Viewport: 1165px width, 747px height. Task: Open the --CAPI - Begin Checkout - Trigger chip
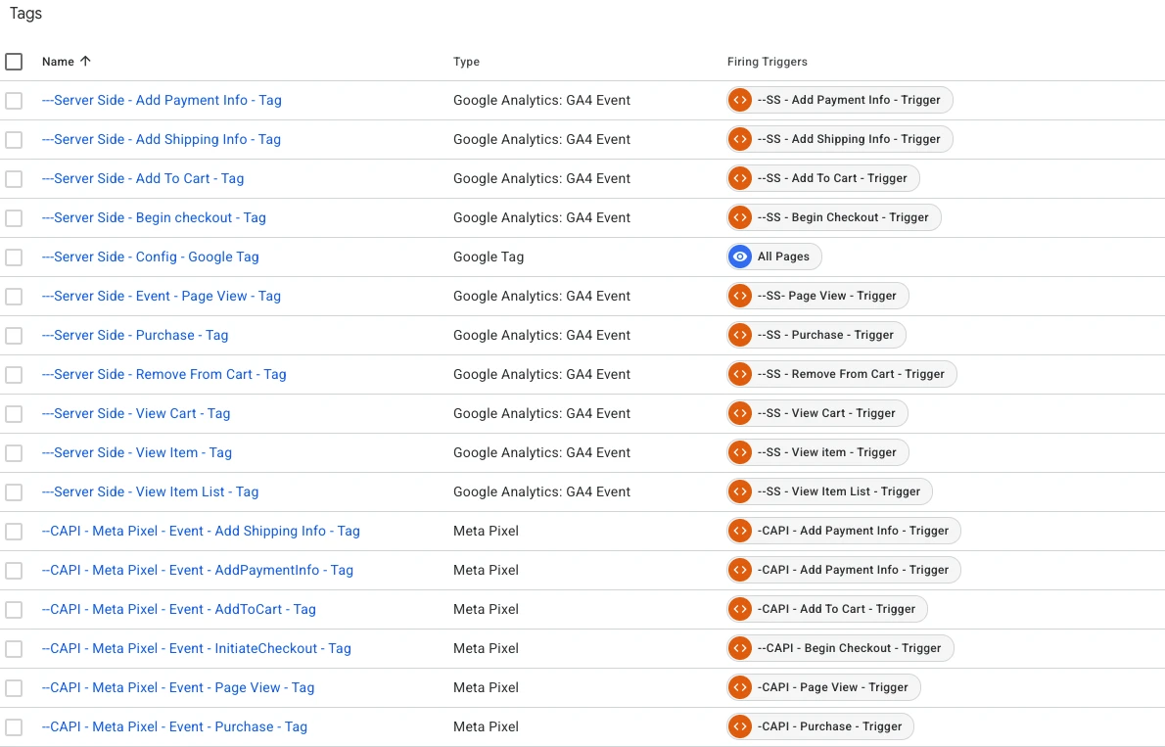(840, 648)
